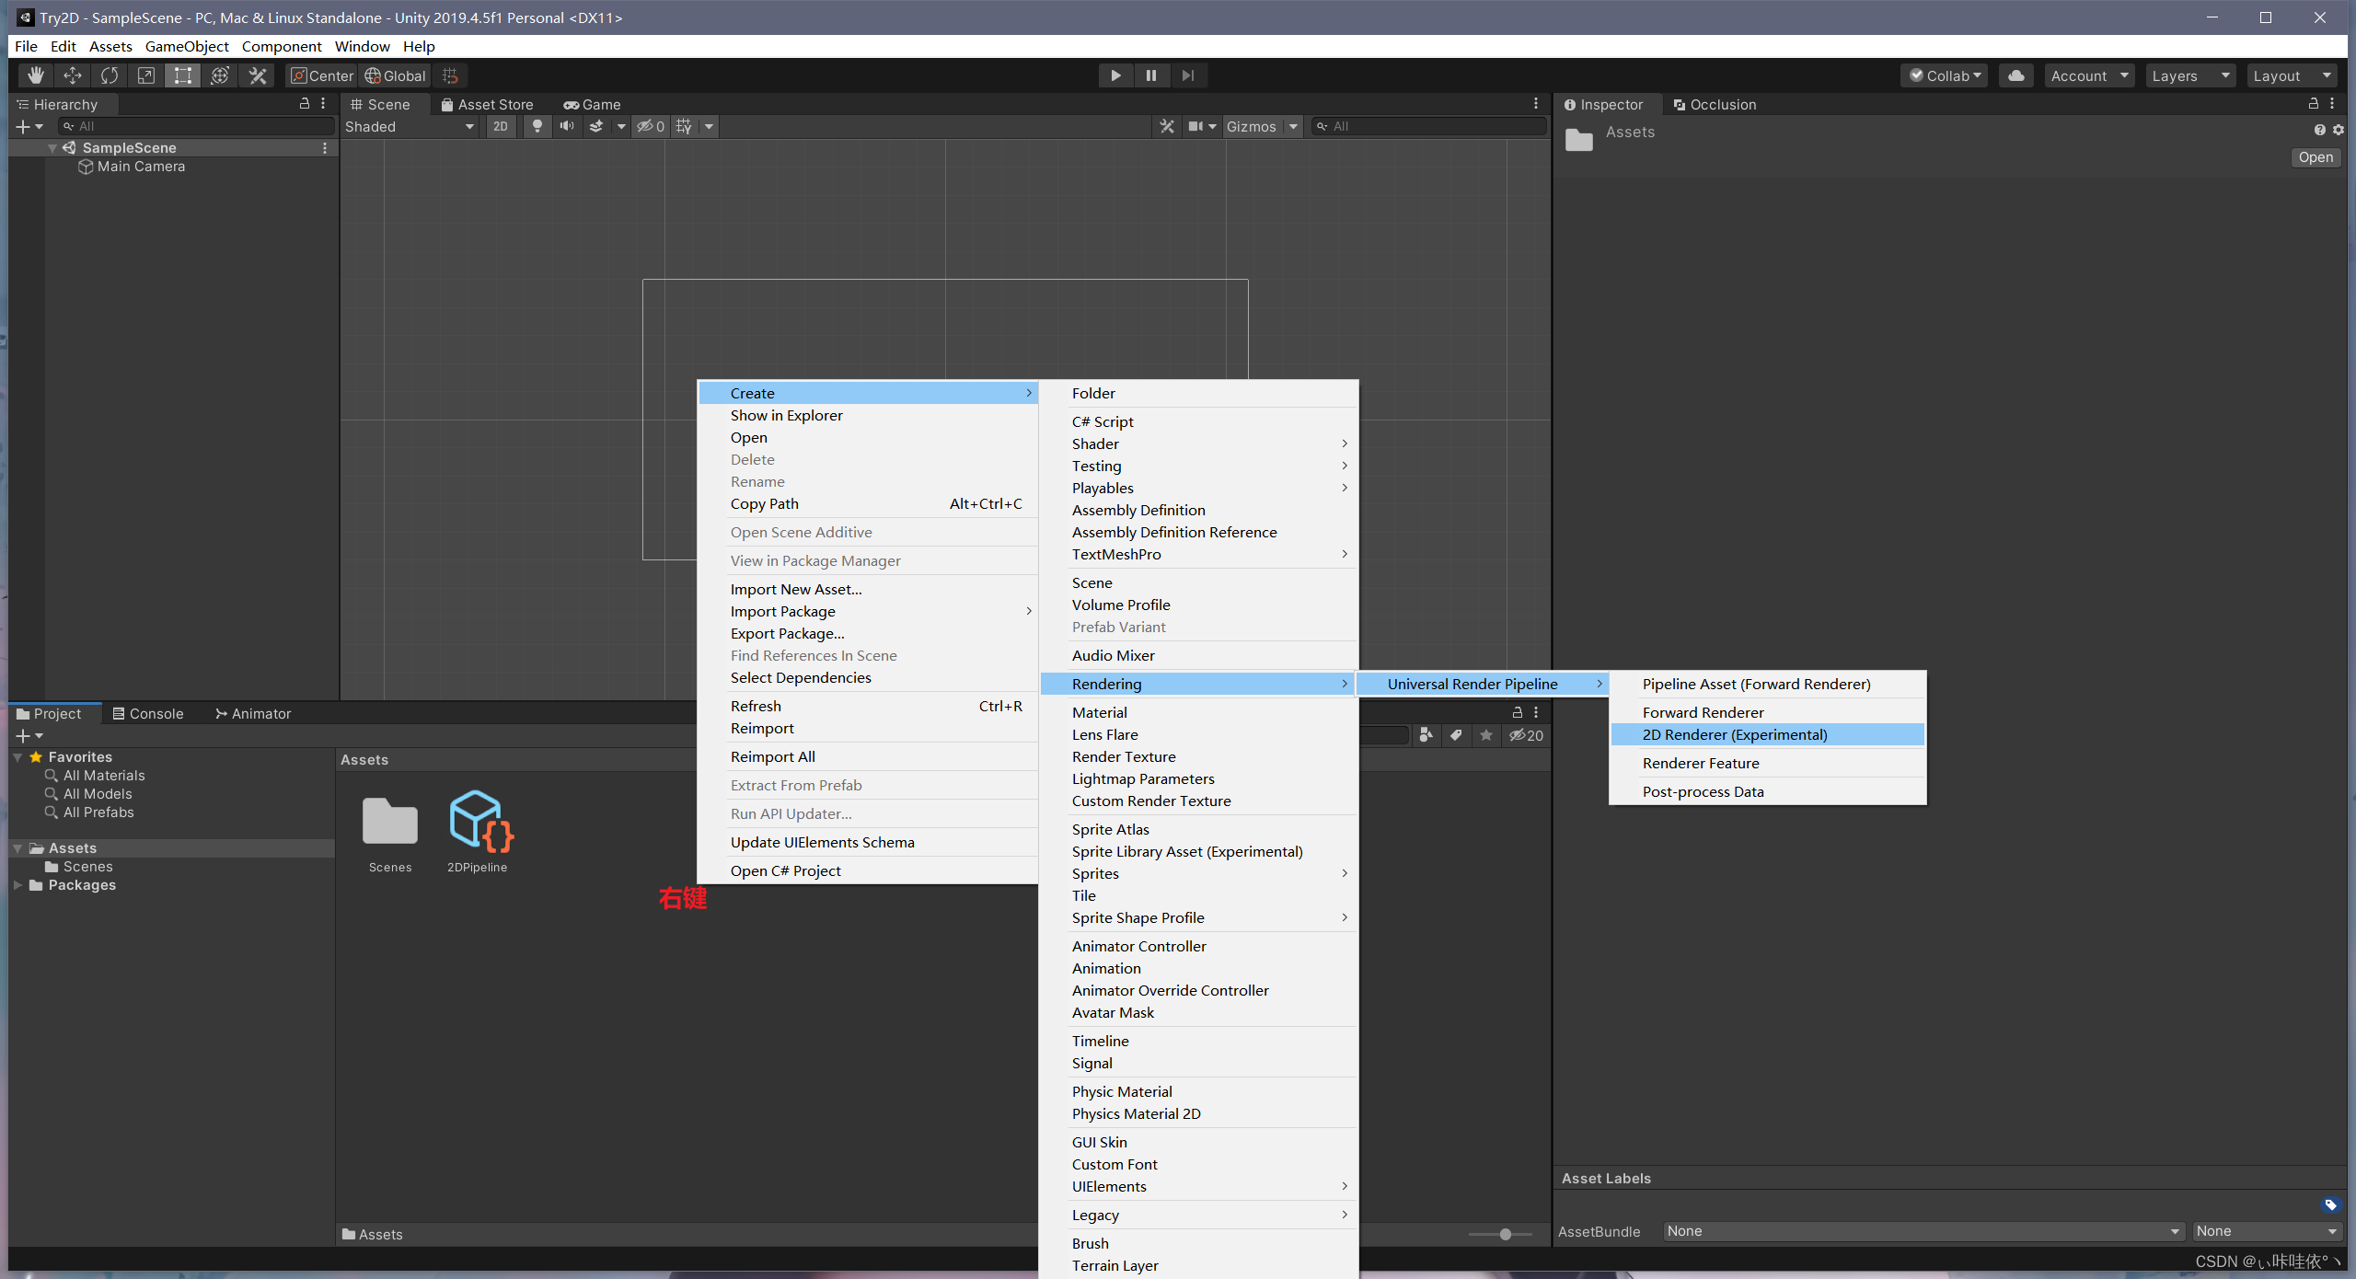
Task: Lock the Hierarchy panel
Action: point(305,104)
